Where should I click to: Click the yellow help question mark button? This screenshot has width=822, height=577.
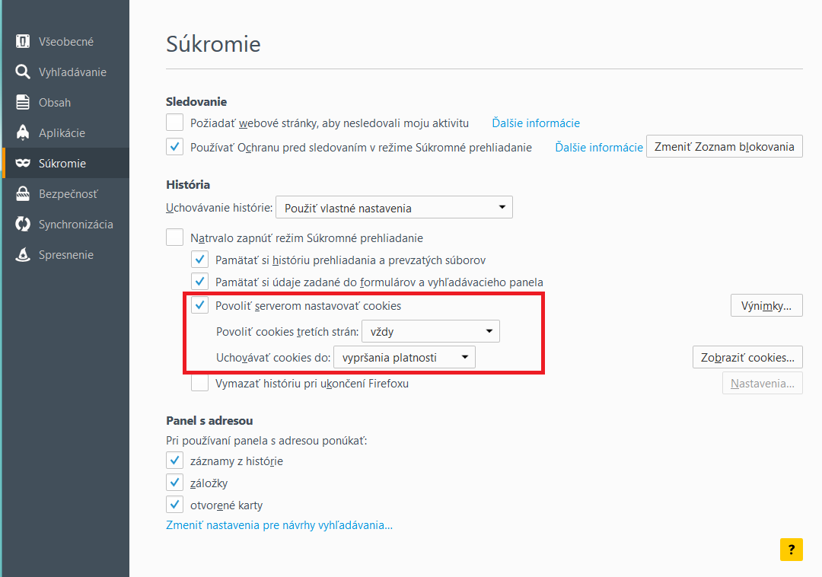pos(791,550)
